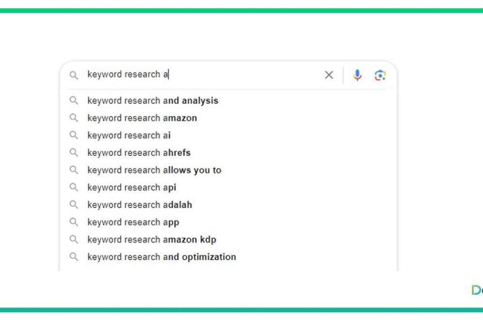483x322 pixels.
Task: Click magnifier icon beside "and analysis" suggestion
Action: click(74, 101)
